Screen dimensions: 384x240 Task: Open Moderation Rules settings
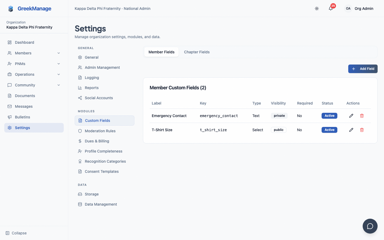pos(105,131)
